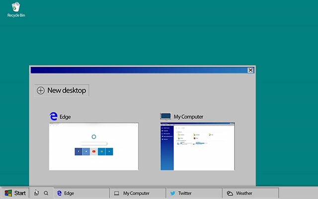Click the Facebook tile in Edge thumbnail
The width and height of the screenshot is (318, 199).
click(79, 151)
